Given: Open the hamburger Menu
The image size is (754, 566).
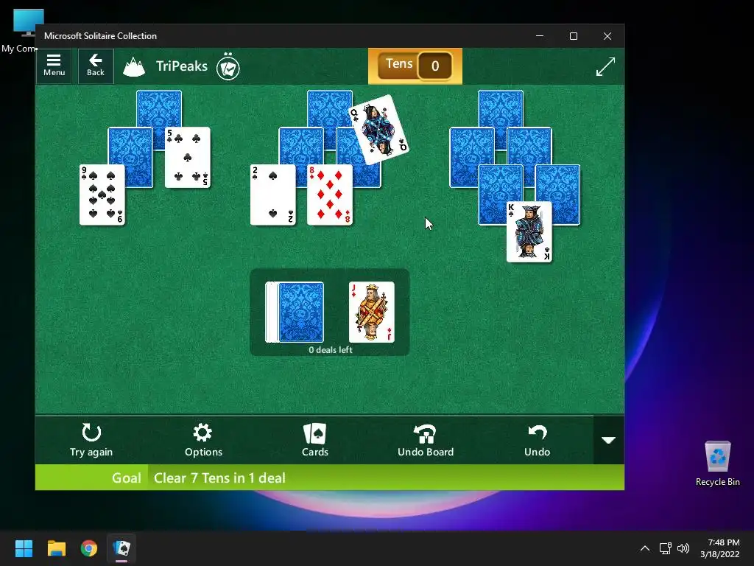Looking at the screenshot, I should [x=54, y=66].
